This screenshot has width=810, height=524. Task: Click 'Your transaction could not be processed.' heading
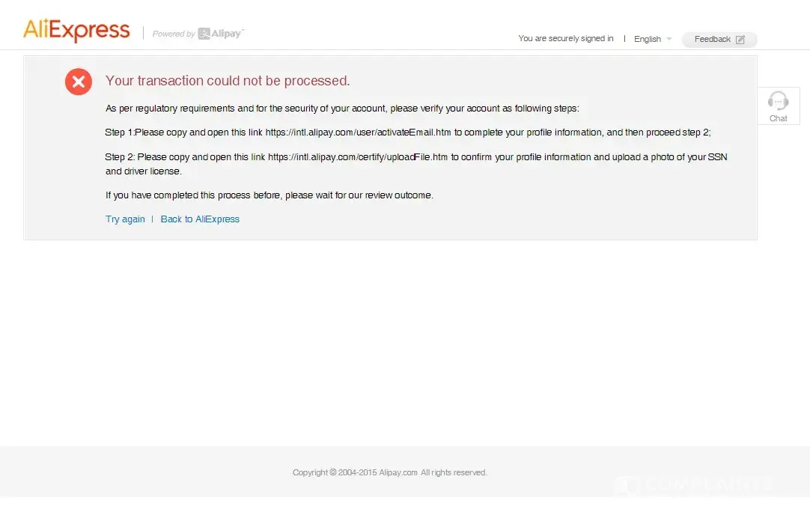(228, 81)
